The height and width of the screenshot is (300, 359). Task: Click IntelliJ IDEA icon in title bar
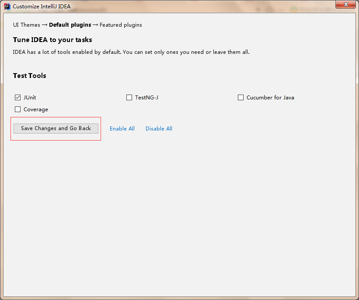click(7, 7)
